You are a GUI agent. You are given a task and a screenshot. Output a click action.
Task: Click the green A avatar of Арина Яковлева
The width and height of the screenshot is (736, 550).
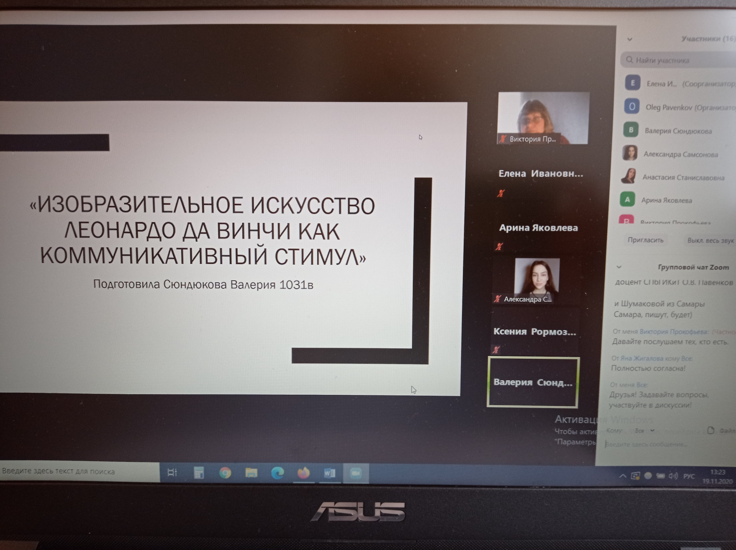(x=628, y=199)
